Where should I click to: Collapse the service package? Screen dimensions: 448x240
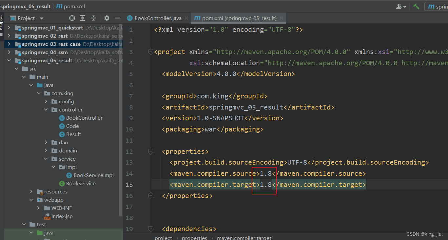(x=46, y=159)
